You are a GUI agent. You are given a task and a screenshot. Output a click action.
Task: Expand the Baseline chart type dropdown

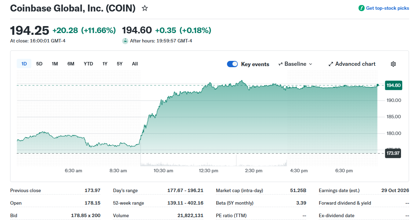pyautogui.click(x=295, y=64)
